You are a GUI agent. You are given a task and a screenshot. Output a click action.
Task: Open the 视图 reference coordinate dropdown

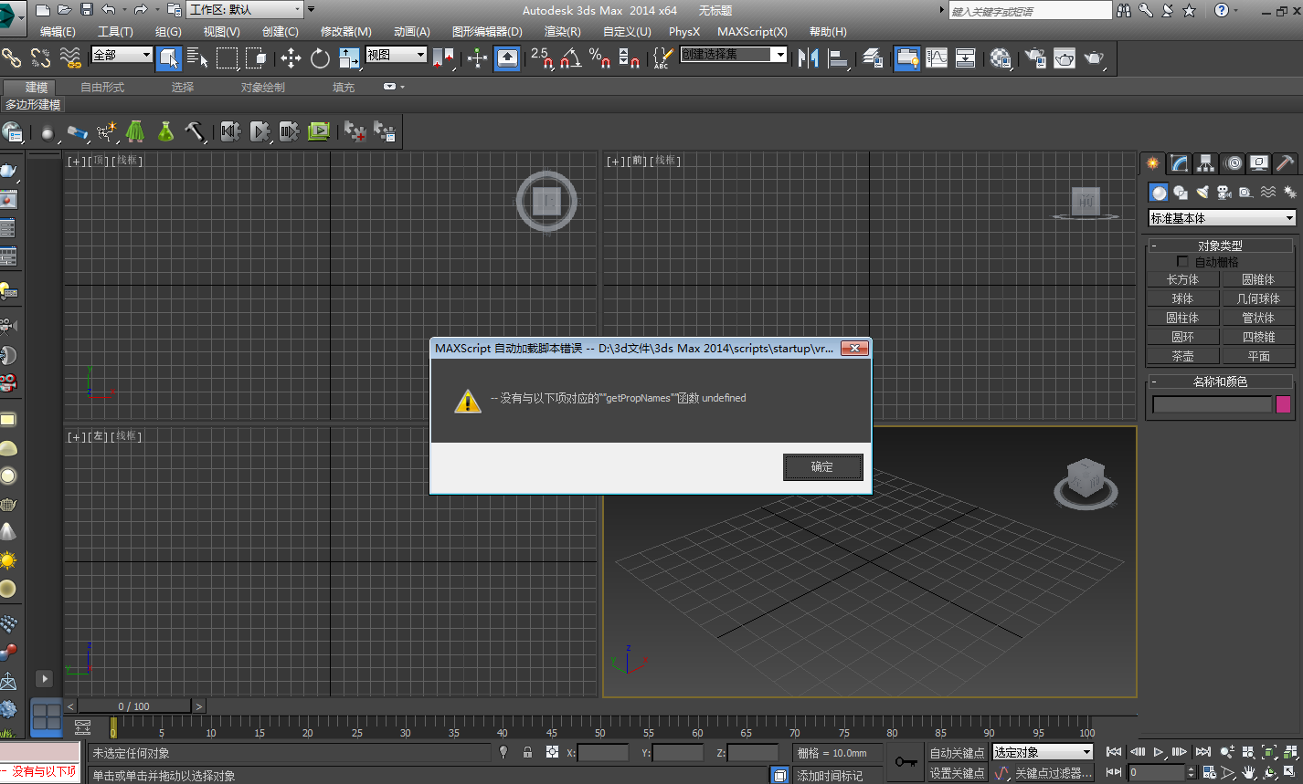397,55
